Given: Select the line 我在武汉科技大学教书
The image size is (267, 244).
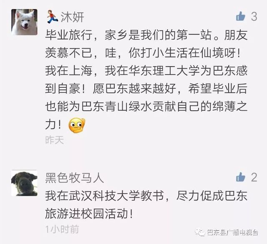Looking at the screenshot, I should coord(104,196).
